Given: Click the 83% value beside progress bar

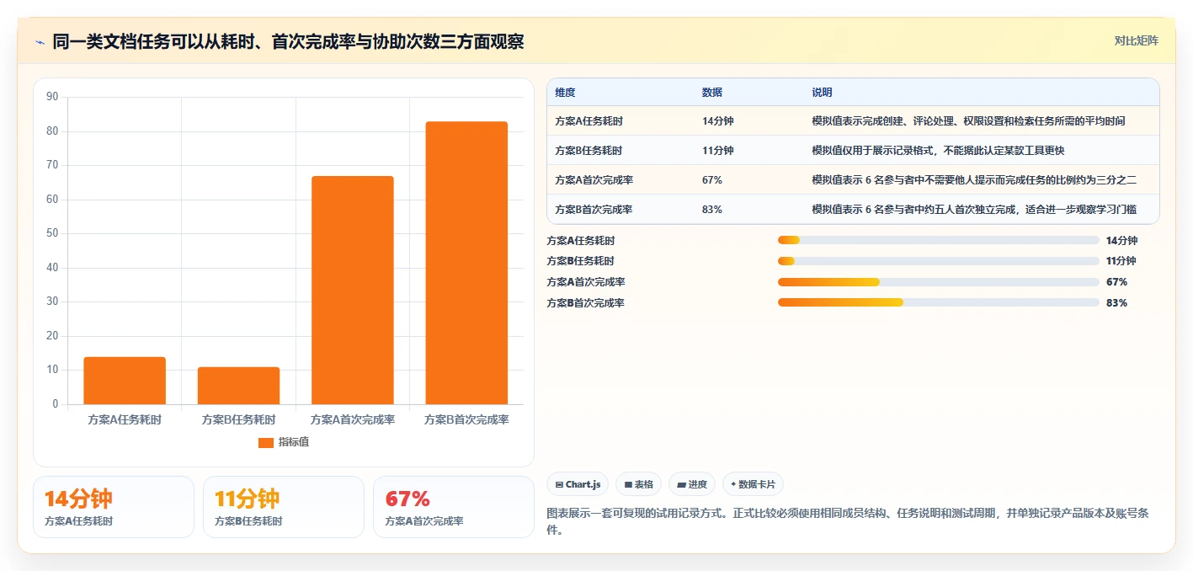Looking at the screenshot, I should 1116,303.
